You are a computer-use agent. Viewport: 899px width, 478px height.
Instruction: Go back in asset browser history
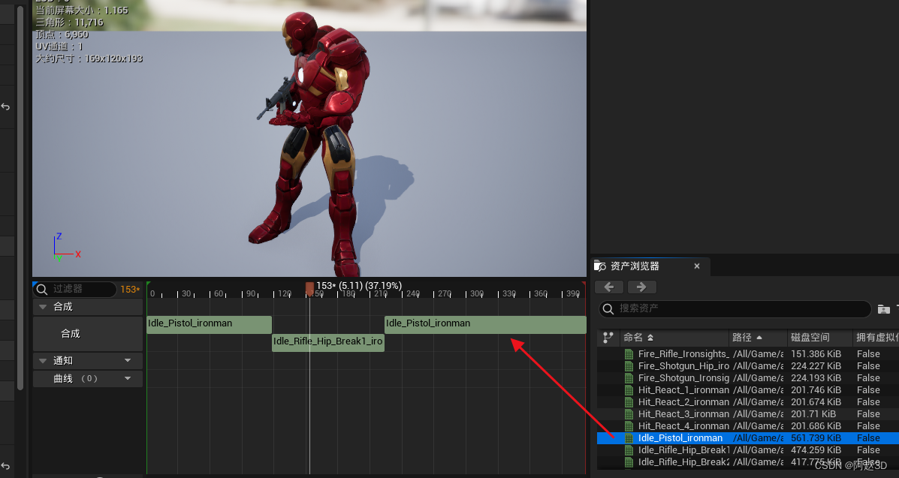tap(609, 287)
